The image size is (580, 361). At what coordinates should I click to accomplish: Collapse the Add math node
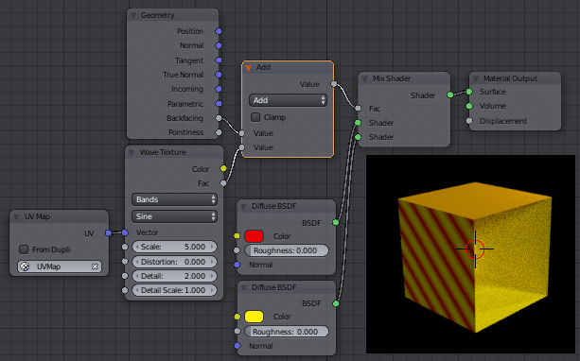click(248, 68)
